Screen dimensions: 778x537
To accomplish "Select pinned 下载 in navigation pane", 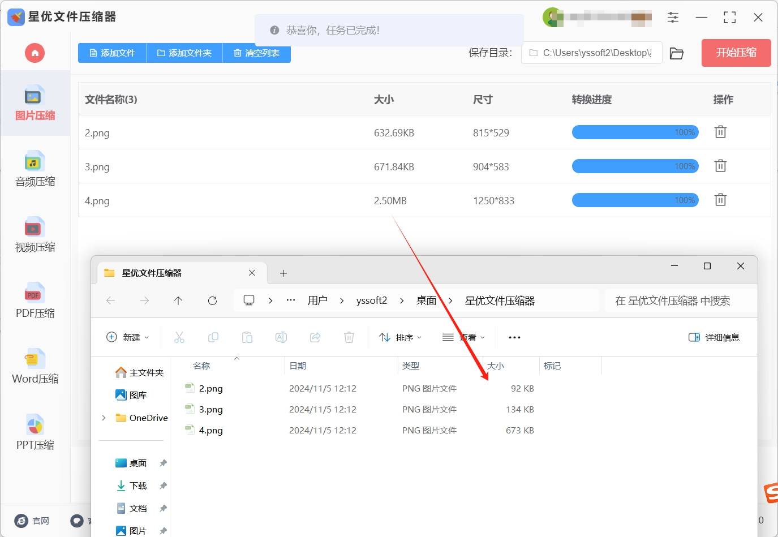I will (131, 486).
